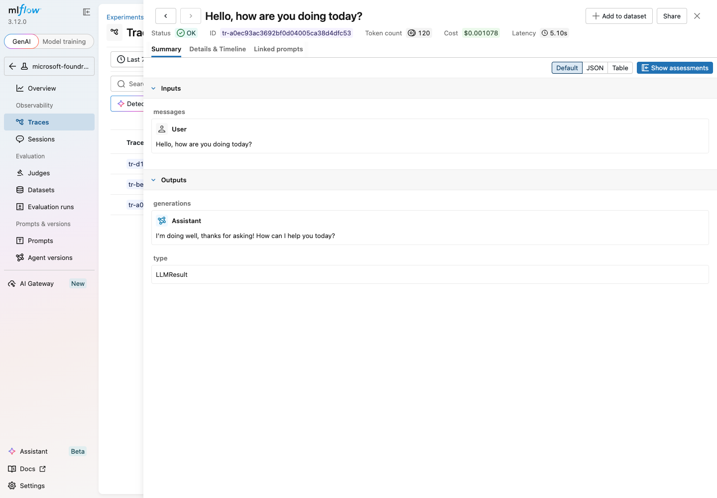This screenshot has height=498, width=717.
Task: Open AI Gateway
Action: pyautogui.click(x=49, y=283)
